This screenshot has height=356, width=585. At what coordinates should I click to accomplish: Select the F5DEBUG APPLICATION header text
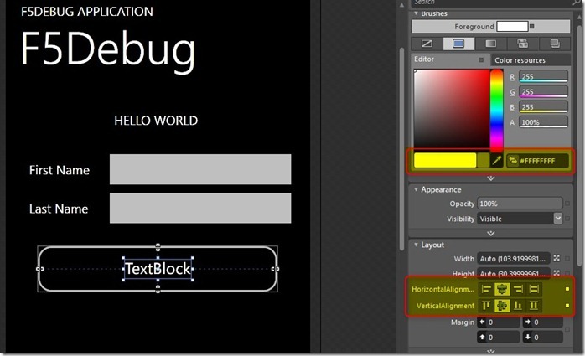click(87, 12)
